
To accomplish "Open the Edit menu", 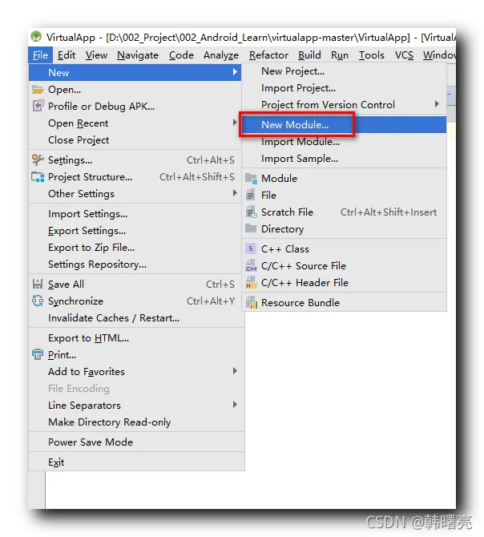I will point(67,55).
